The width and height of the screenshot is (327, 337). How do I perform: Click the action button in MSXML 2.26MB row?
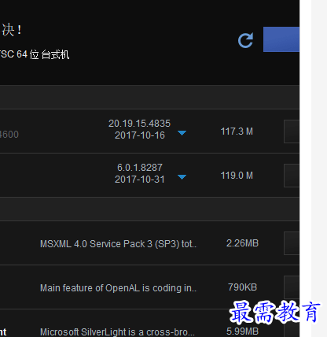[292, 243]
